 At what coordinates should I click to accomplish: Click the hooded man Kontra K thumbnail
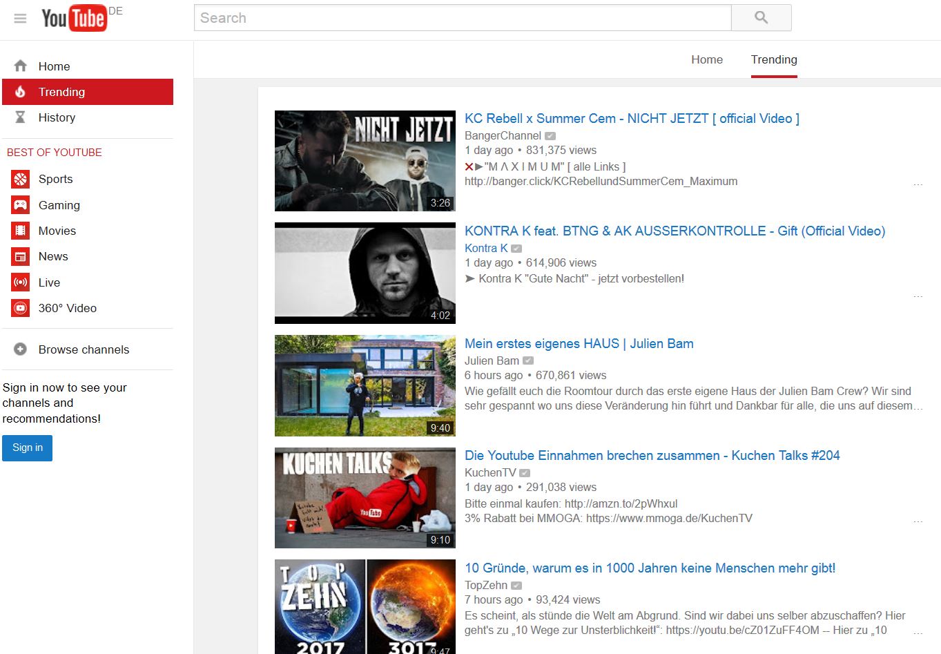[x=365, y=273]
